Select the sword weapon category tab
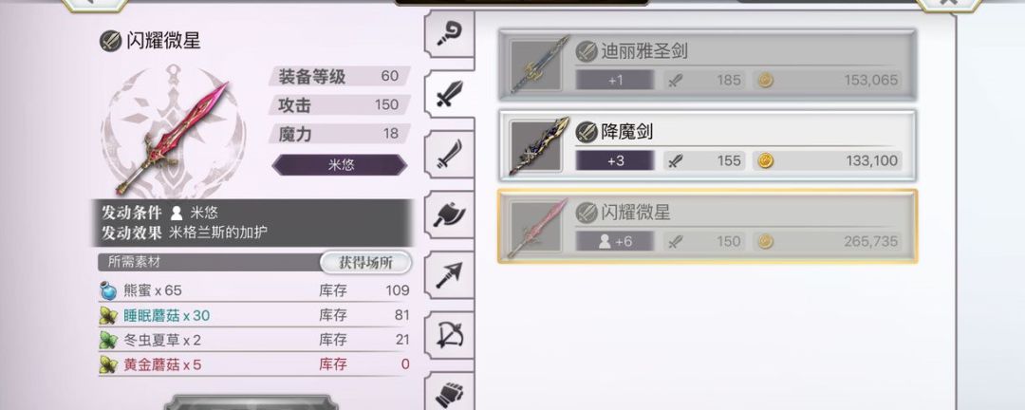Screen dimensions: 1025x410 point(450,94)
